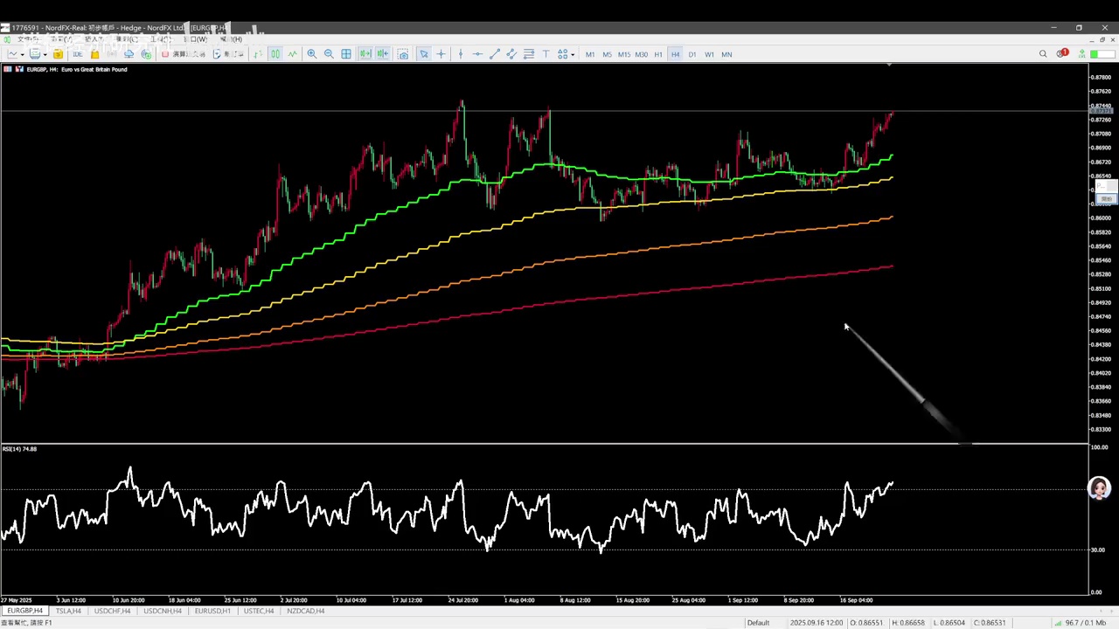Toggle chart shift from right edge
Viewport: 1119px width, 629px height.
click(382, 54)
